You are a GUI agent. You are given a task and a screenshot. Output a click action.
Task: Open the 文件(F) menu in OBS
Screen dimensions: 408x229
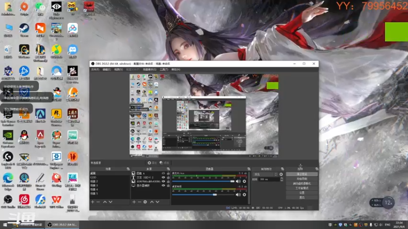coord(95,70)
